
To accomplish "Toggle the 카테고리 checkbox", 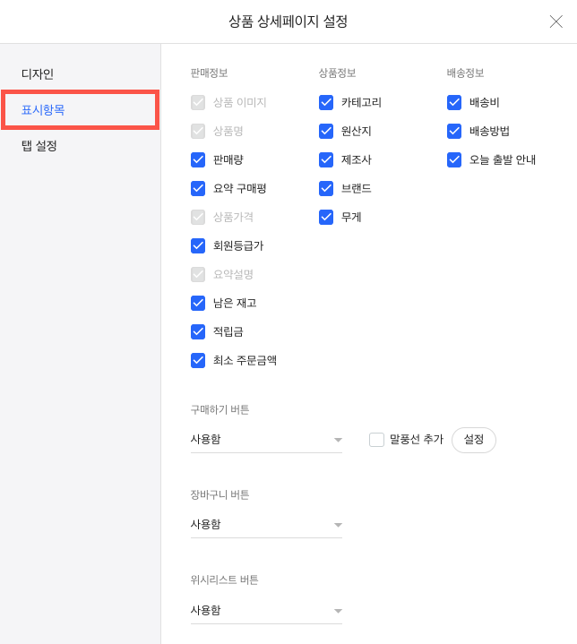I will (326, 102).
